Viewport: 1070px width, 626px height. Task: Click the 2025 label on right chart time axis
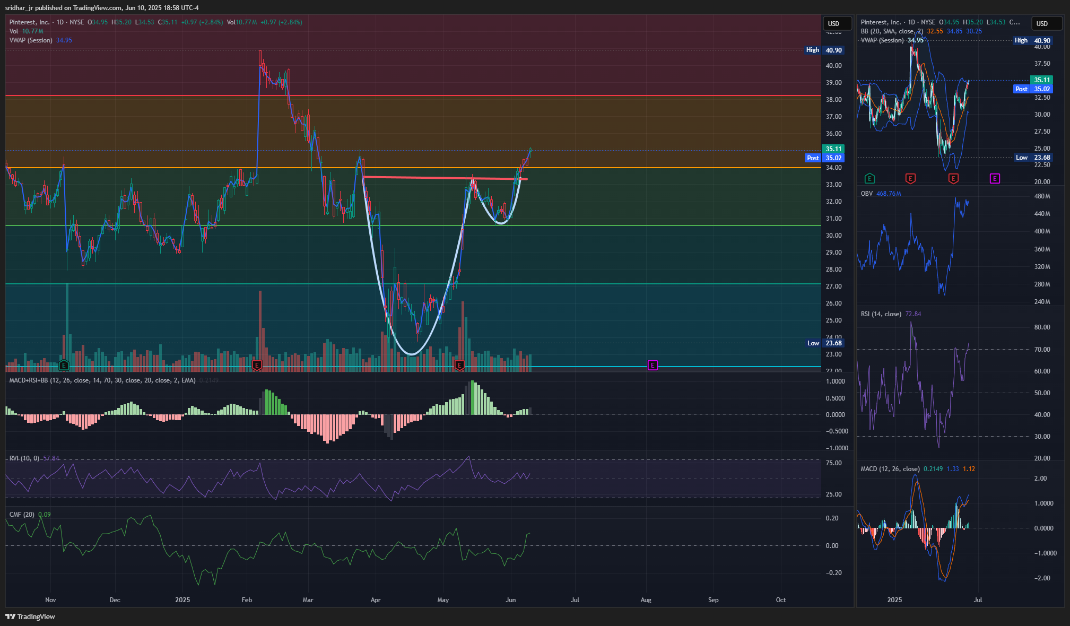pyautogui.click(x=894, y=600)
